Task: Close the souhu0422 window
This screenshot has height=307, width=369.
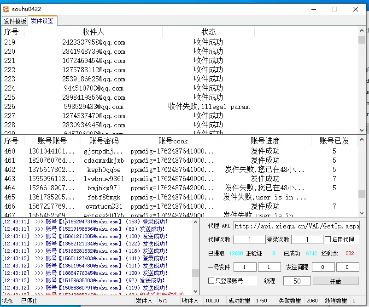Action: [355, 9]
